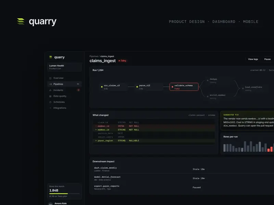Click the Amara Kole avatar

point(50,204)
